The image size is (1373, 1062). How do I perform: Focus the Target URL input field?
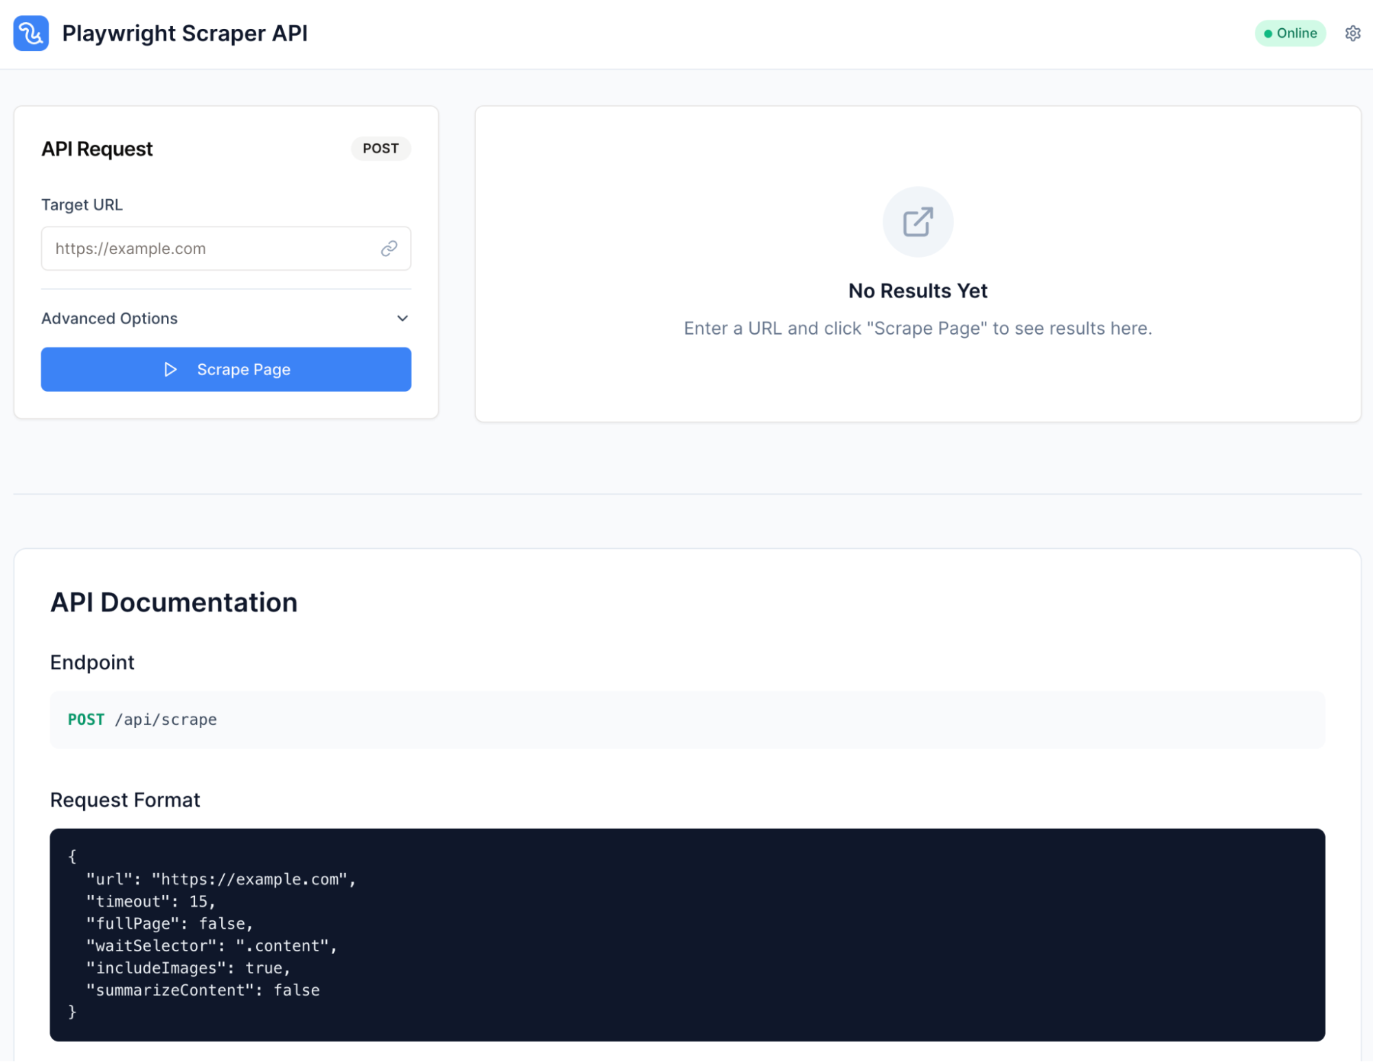coord(226,249)
